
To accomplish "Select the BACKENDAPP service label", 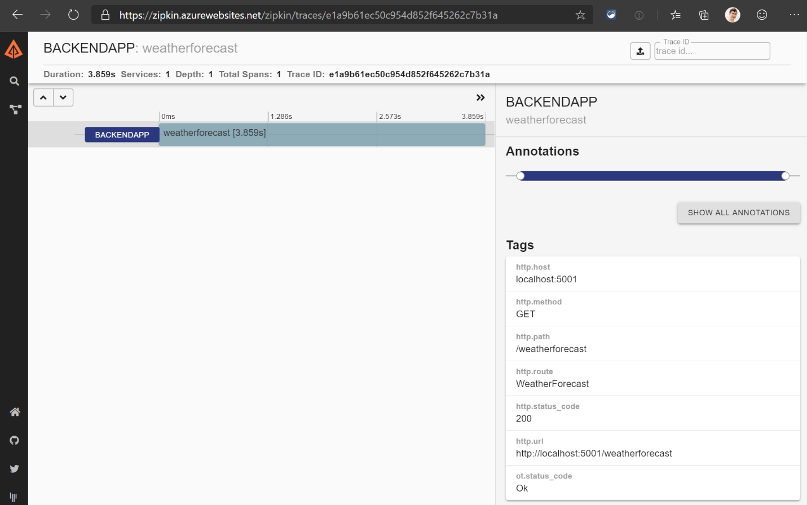I will [122, 135].
